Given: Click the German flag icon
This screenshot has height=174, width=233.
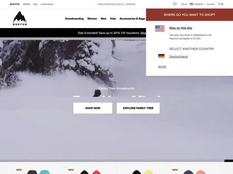Looking at the screenshot, I should (x=161, y=56).
